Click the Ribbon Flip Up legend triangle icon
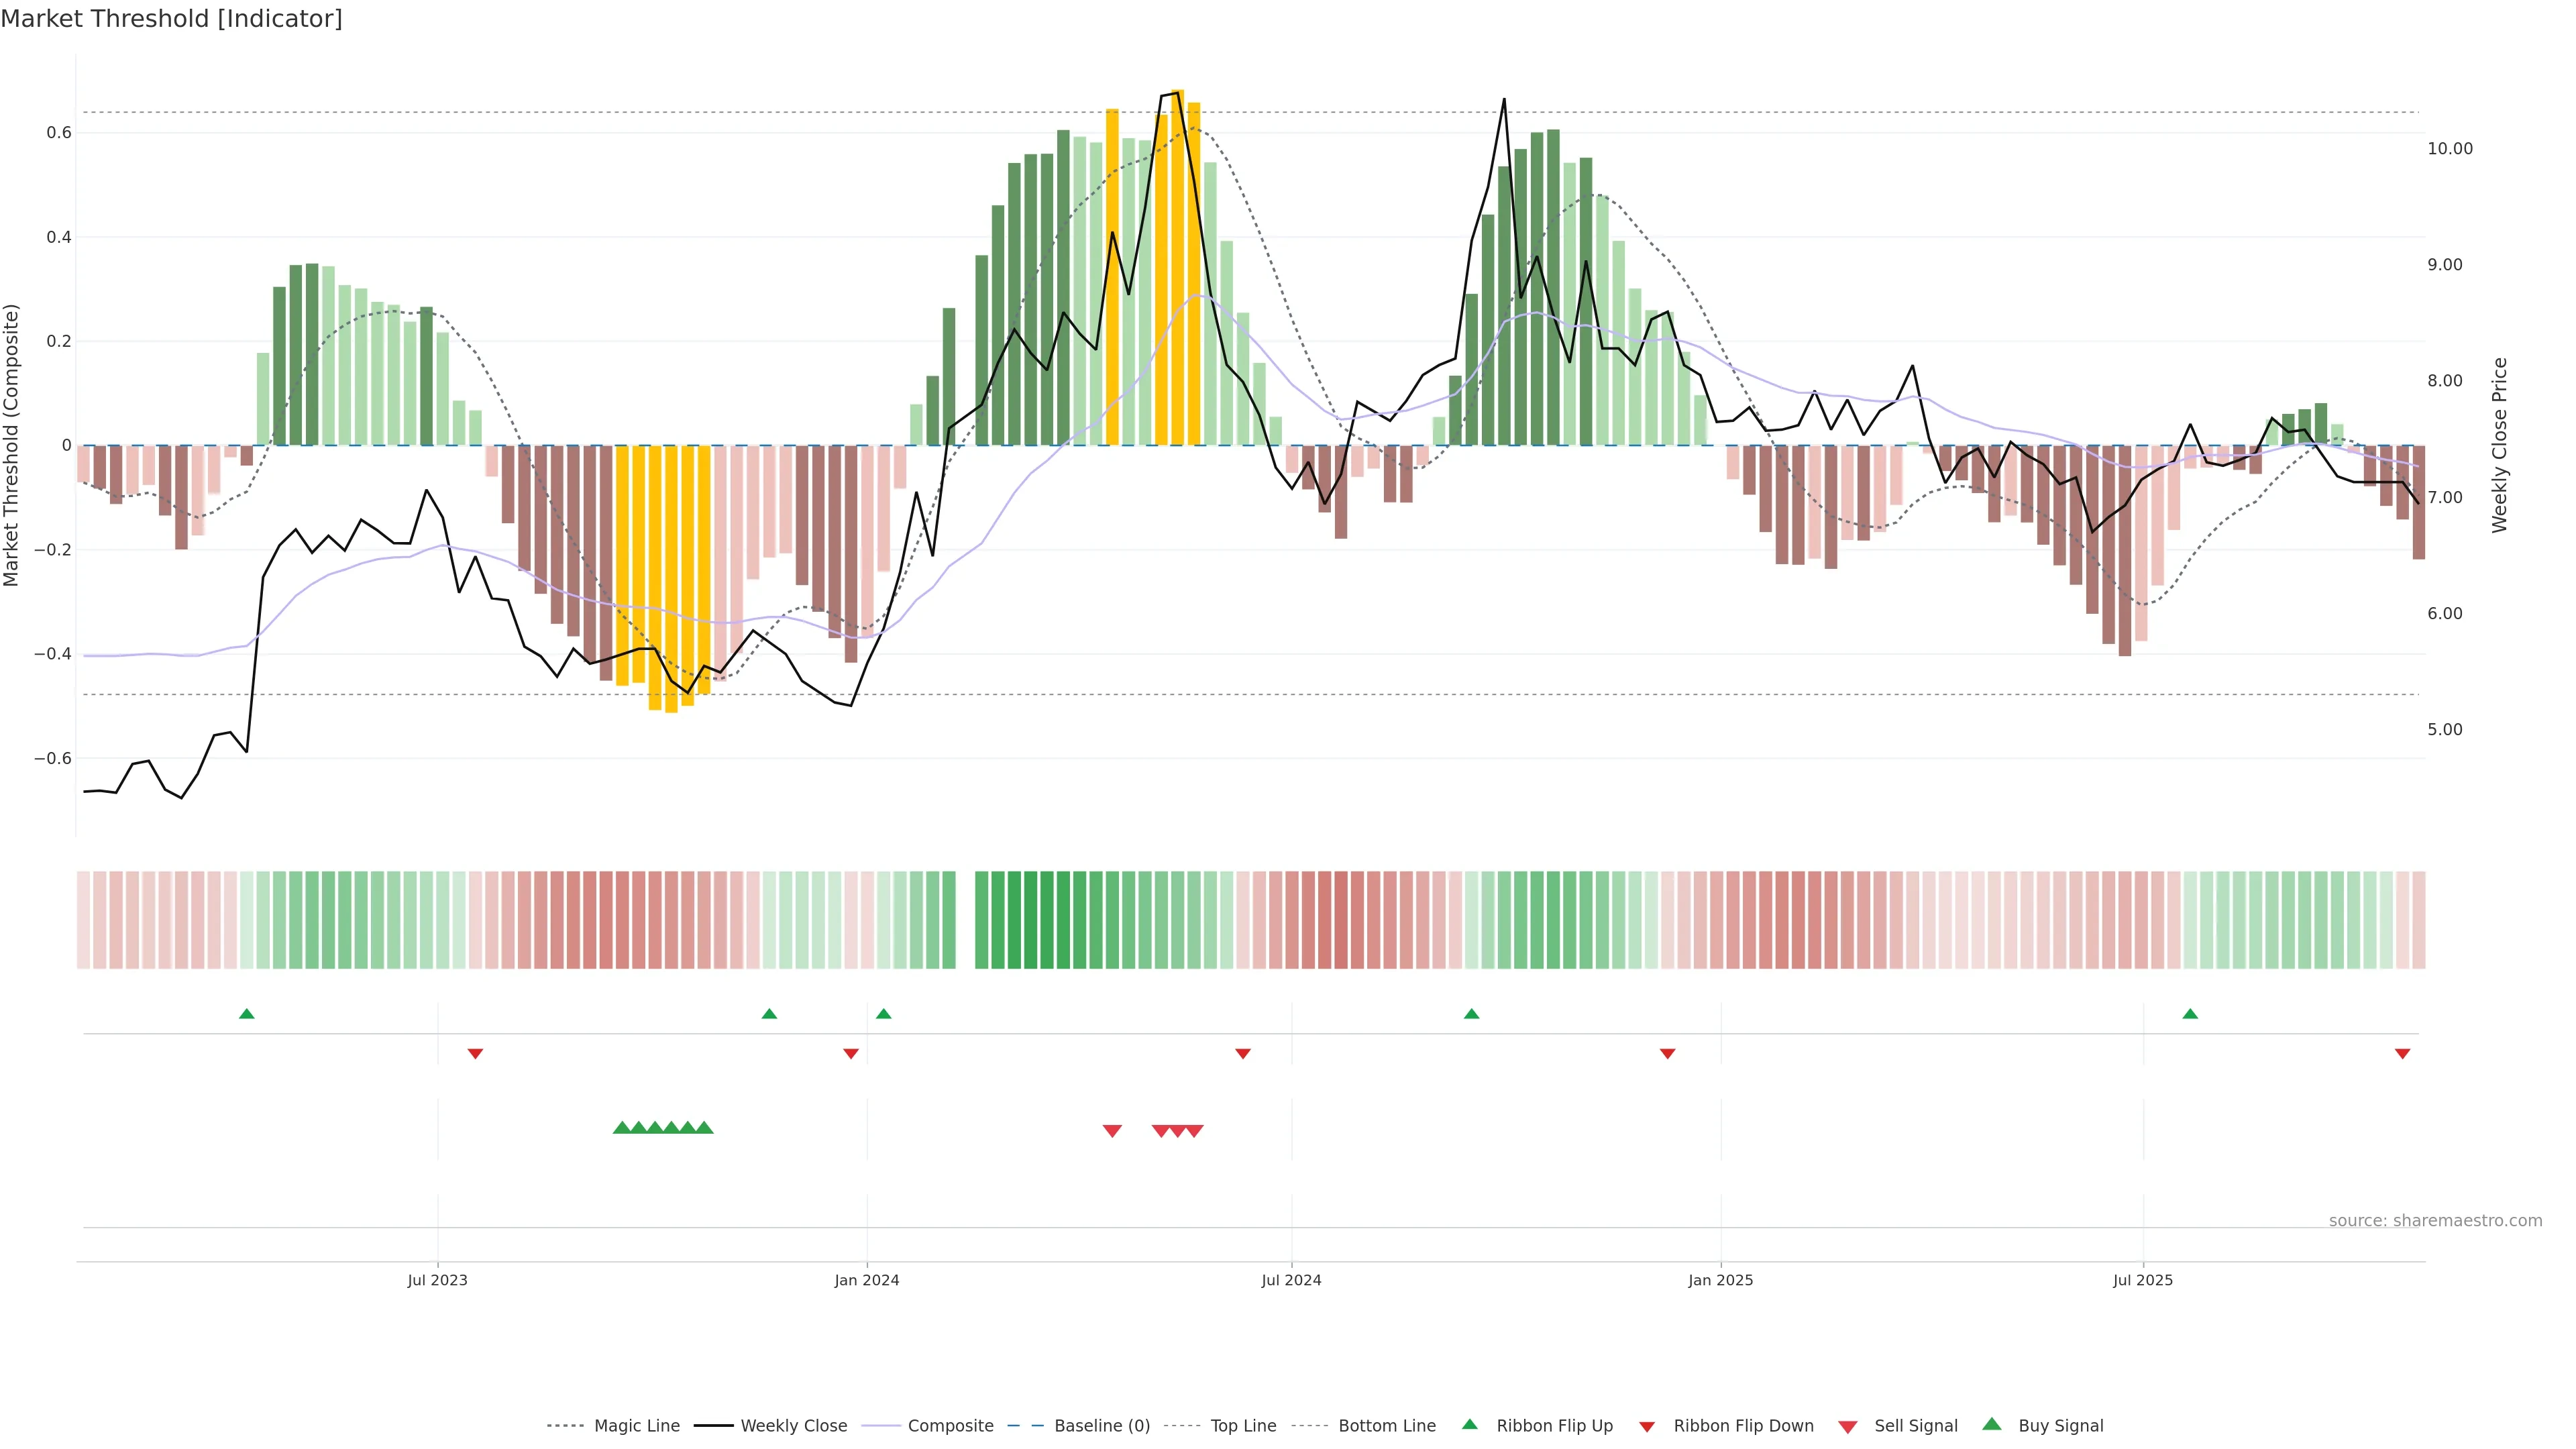Image resolution: width=2576 pixels, height=1449 pixels. [x=1469, y=1424]
